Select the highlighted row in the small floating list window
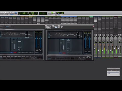The width and height of the screenshot is (122, 91). point(114,73)
